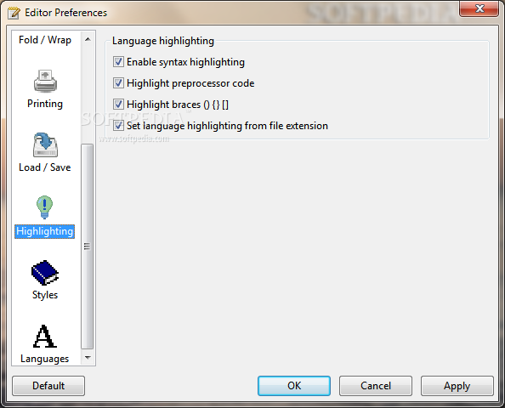
Task: Select the Load / Save disk icon
Action: 45,144
